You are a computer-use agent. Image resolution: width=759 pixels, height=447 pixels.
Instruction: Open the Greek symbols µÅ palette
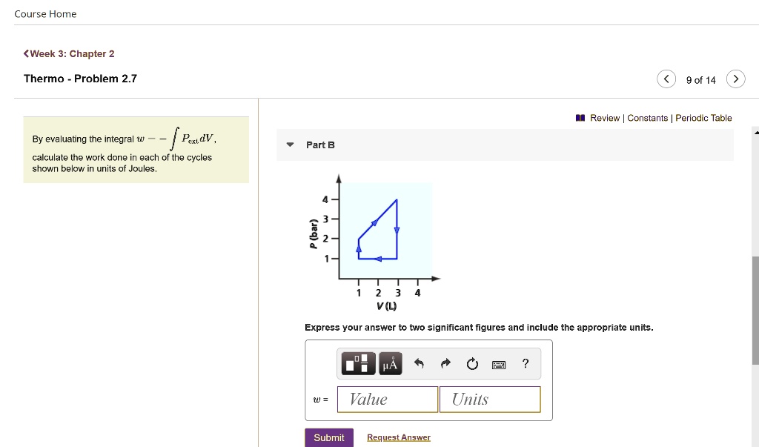pyautogui.click(x=390, y=364)
